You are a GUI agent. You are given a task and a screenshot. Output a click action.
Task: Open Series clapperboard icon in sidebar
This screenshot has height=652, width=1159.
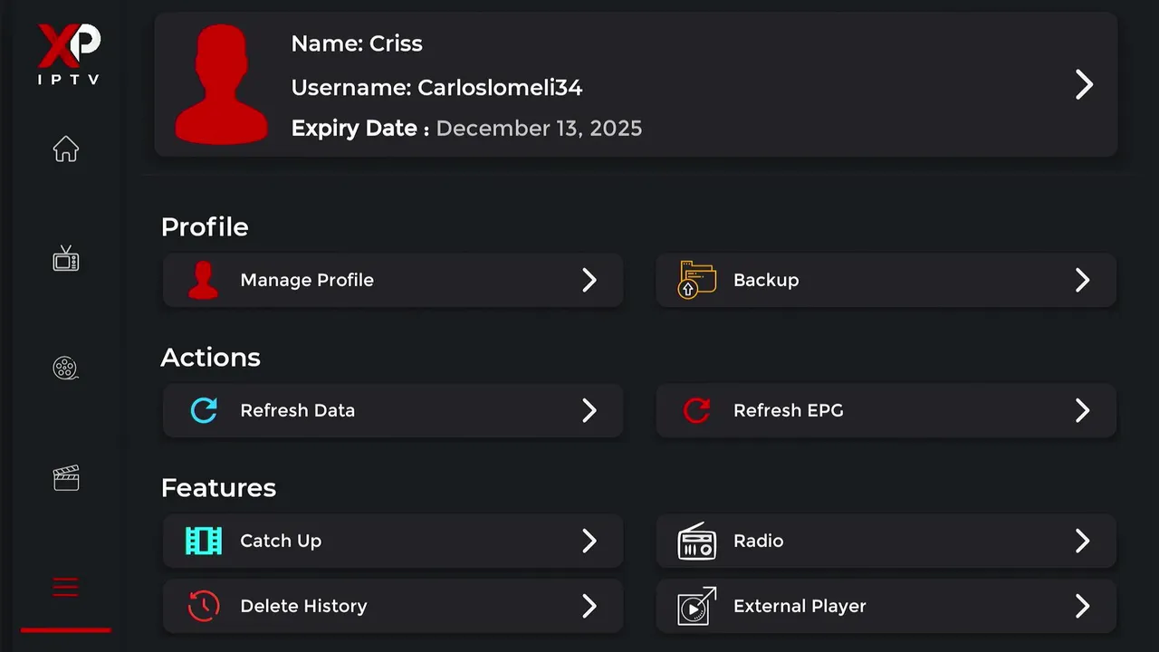66,478
